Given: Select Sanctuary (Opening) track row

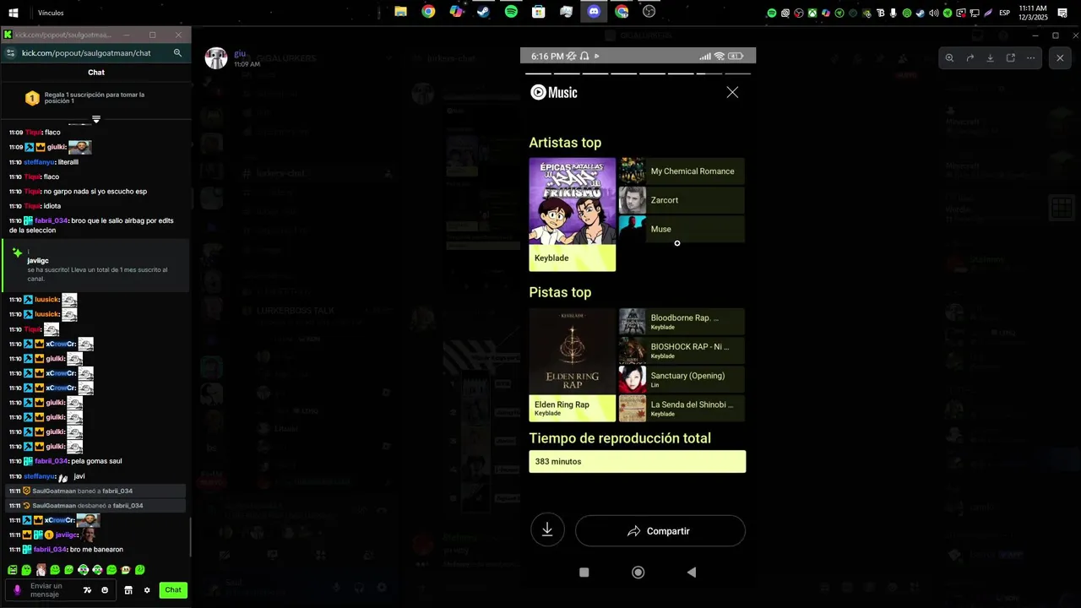Looking at the screenshot, I should click(x=682, y=379).
